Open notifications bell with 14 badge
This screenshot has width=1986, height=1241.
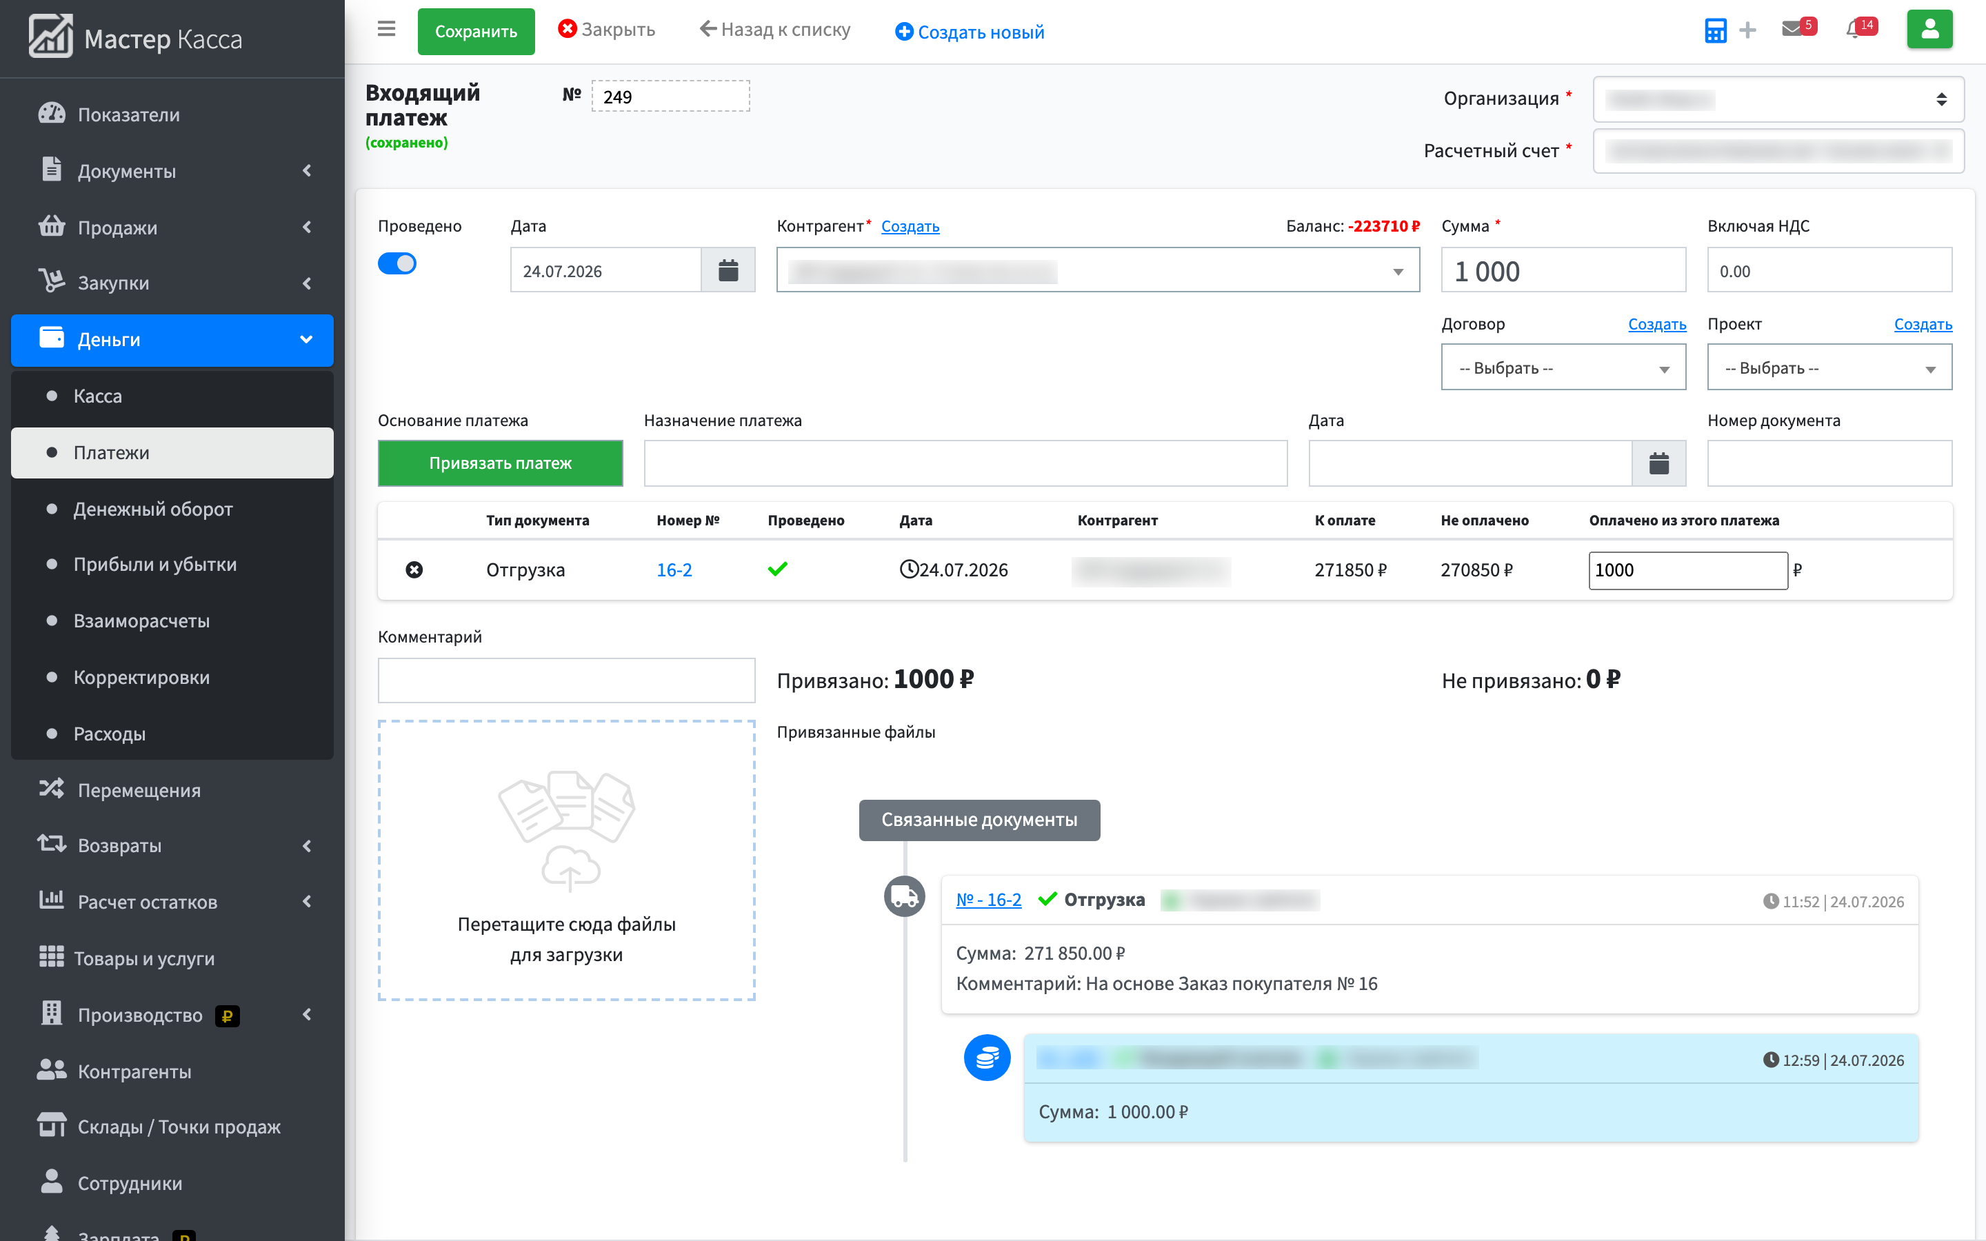(x=1861, y=28)
